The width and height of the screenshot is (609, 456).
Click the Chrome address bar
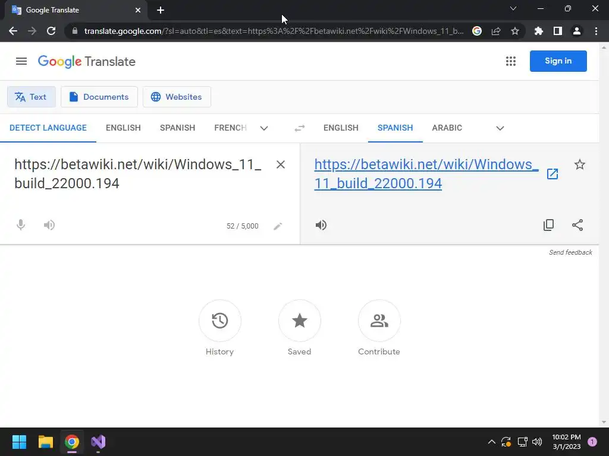tap(274, 31)
